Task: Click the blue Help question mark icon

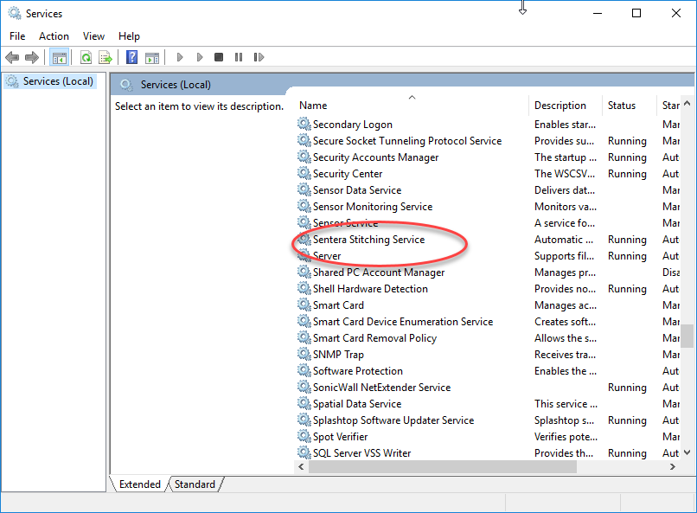Action: click(x=131, y=58)
